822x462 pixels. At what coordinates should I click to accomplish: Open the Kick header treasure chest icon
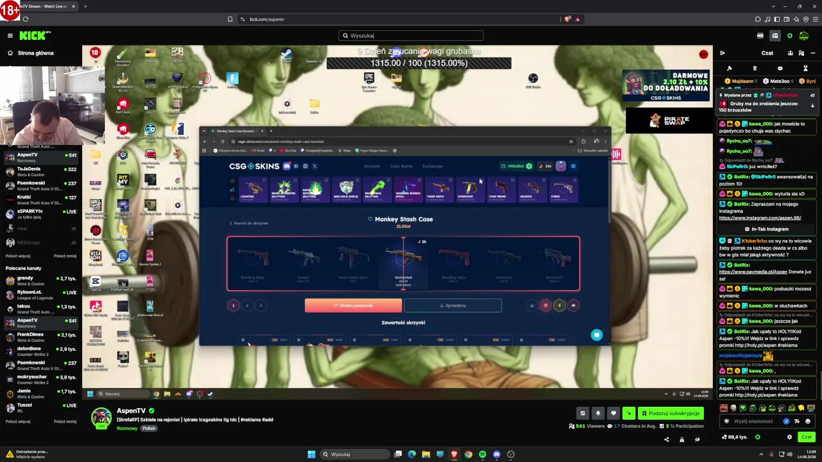(x=760, y=35)
